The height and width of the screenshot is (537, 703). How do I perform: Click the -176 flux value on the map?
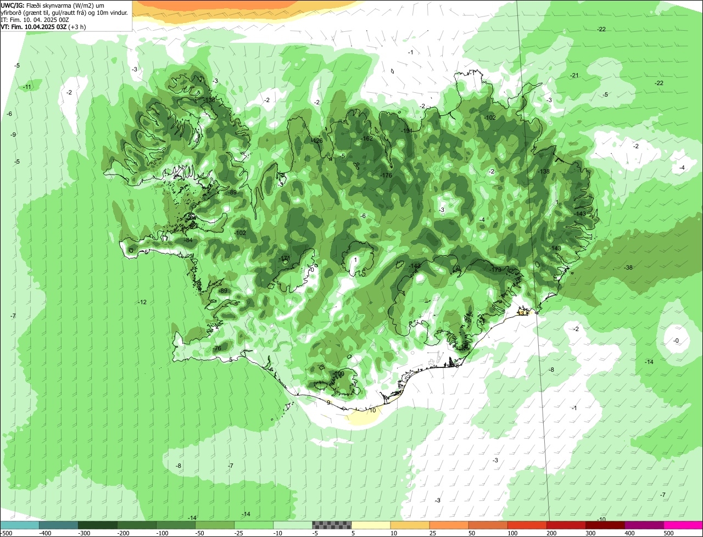[x=386, y=175]
